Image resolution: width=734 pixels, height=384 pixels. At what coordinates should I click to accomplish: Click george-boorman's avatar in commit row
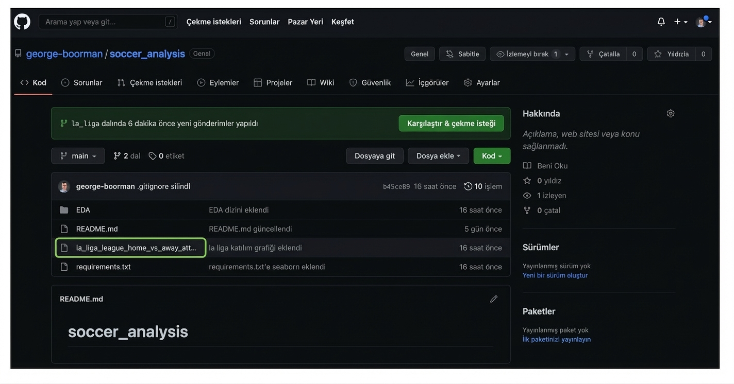click(x=64, y=186)
